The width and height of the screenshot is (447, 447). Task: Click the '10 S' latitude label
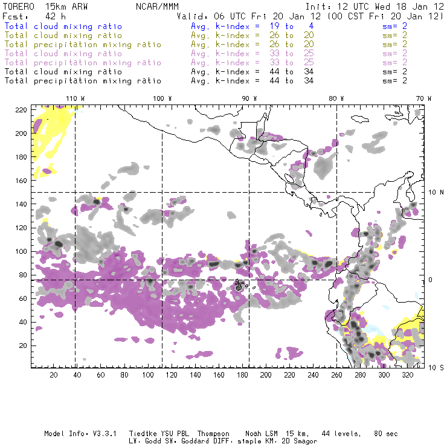pos(436,368)
